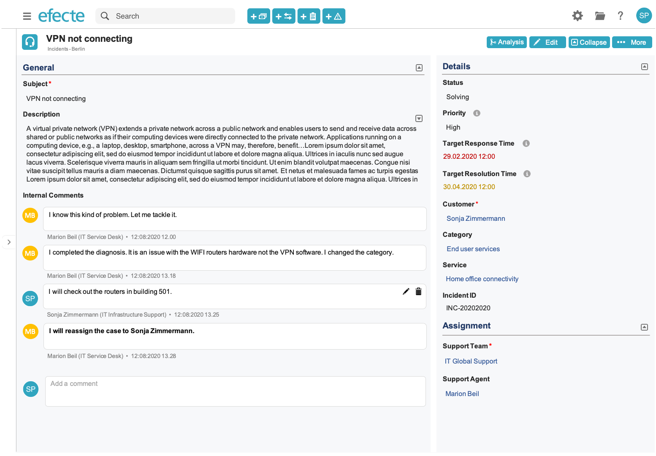
Task: Show info for Target Response Time
Action: [x=526, y=144]
